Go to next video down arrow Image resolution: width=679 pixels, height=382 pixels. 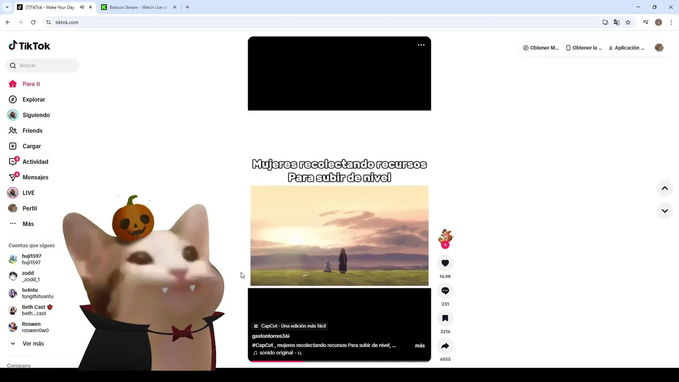[665, 211]
